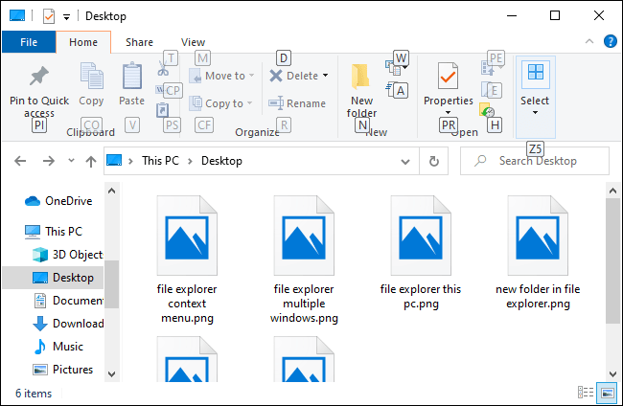Switch to Large icons view in status bar
The width and height of the screenshot is (623, 406).
tap(606, 393)
